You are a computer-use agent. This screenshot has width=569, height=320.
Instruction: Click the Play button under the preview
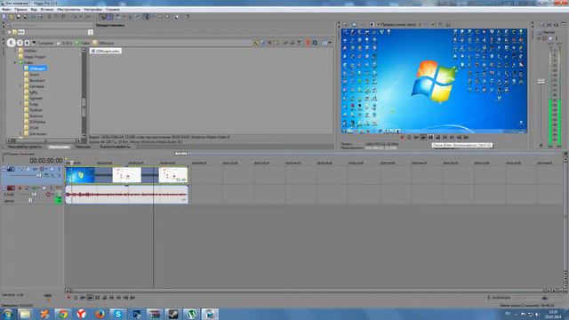pyautogui.click(x=423, y=138)
